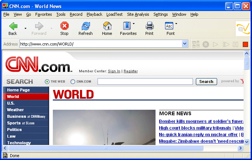
Task: Select CNN.COM search radio button
Action: (x=73, y=82)
